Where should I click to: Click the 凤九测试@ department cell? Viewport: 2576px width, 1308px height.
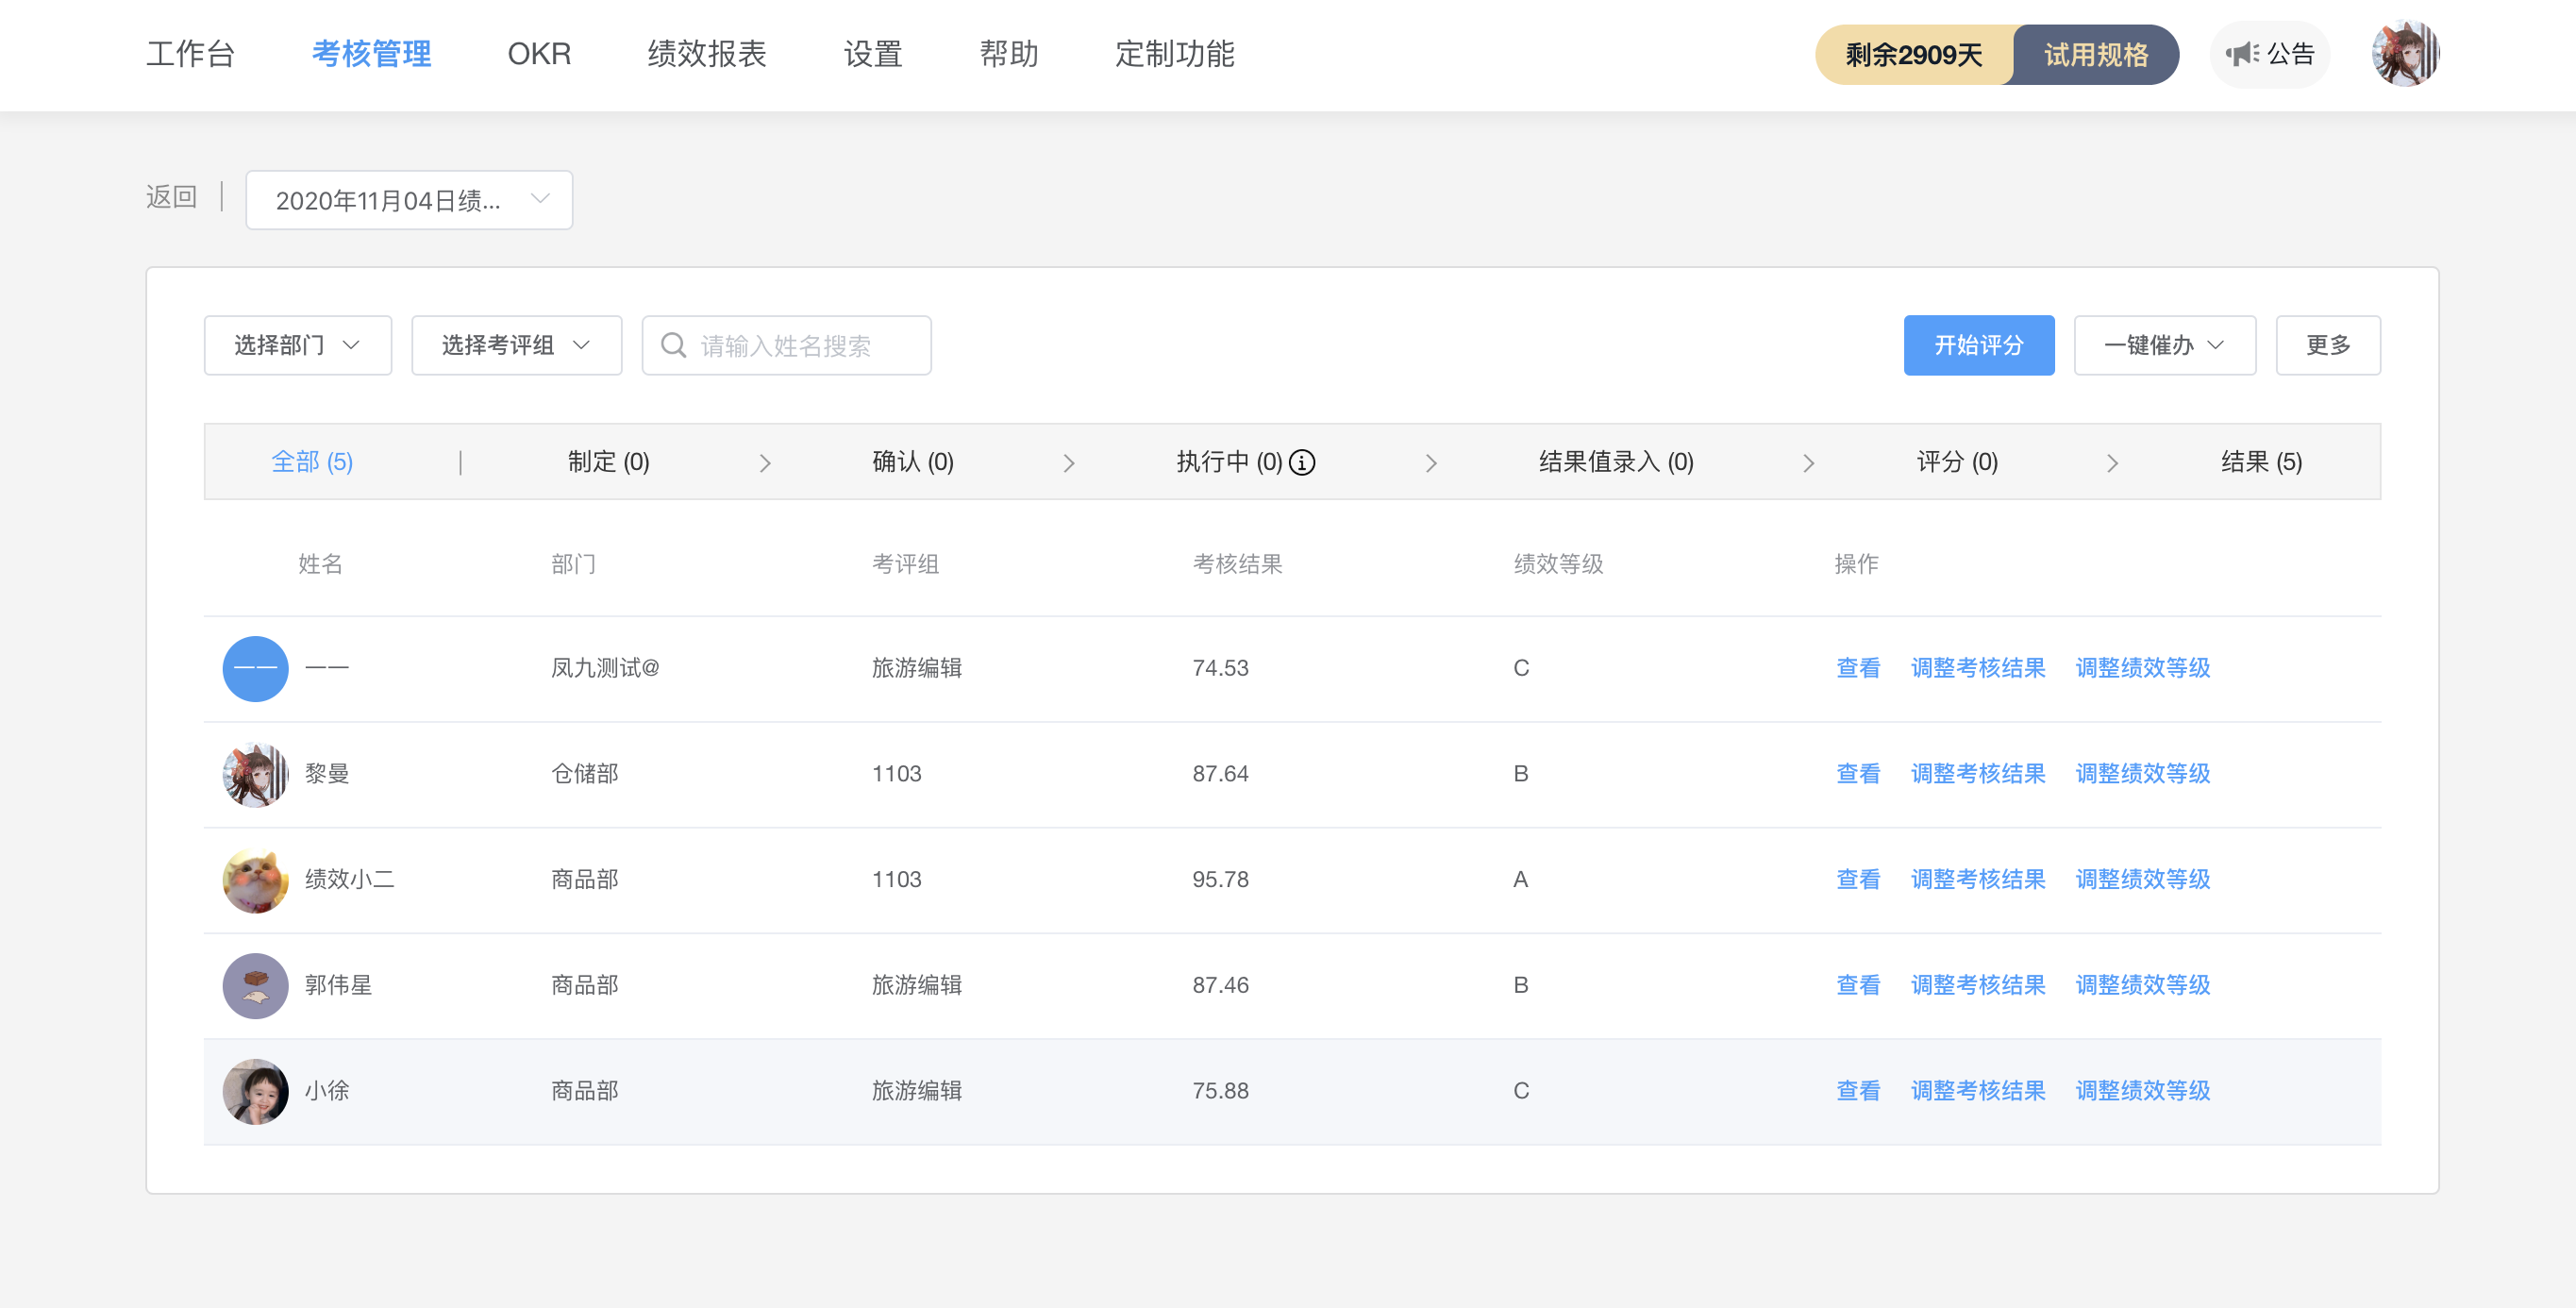(605, 668)
